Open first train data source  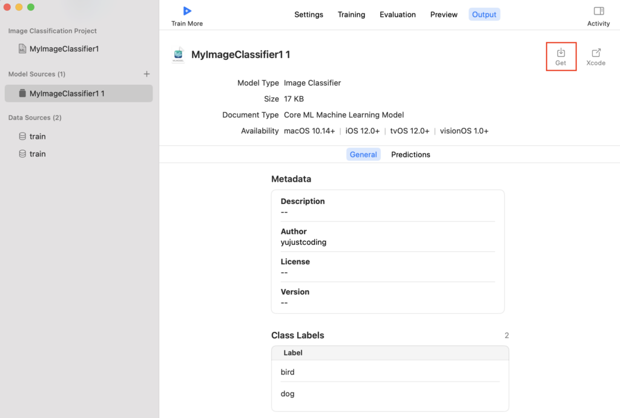38,136
